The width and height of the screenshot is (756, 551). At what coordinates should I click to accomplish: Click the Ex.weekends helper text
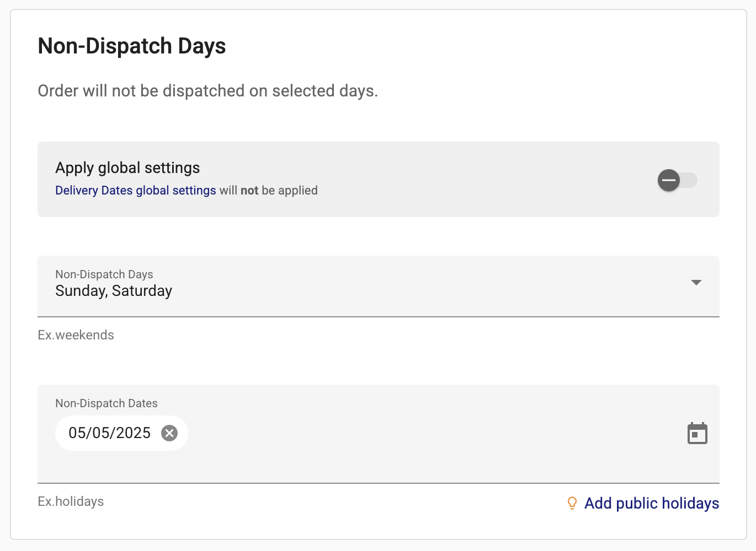[76, 335]
